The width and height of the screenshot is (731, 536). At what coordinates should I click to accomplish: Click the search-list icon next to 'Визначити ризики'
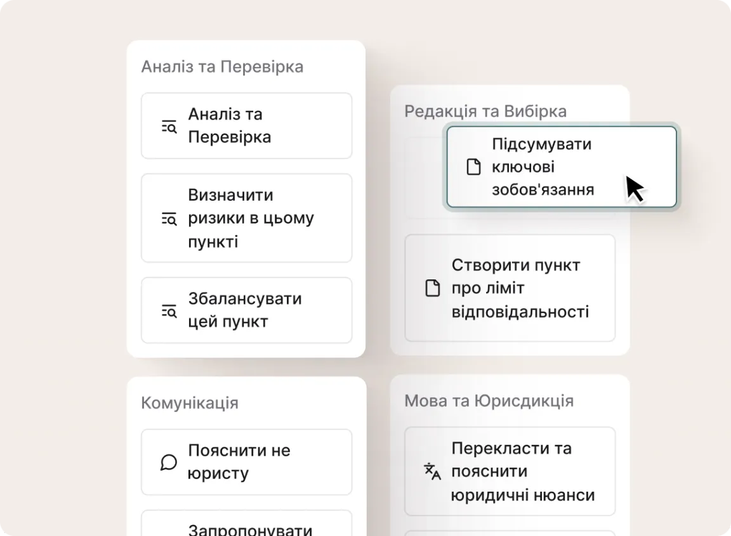coord(168,219)
